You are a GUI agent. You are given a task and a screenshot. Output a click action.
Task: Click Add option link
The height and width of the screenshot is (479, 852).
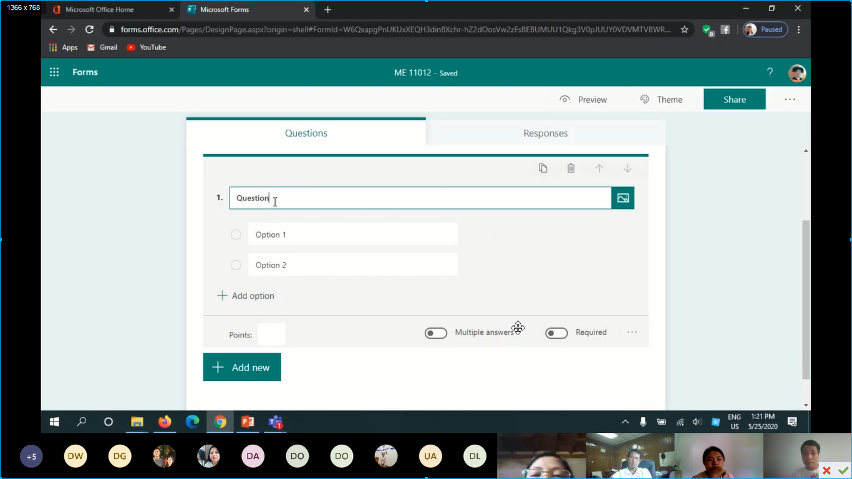(246, 296)
